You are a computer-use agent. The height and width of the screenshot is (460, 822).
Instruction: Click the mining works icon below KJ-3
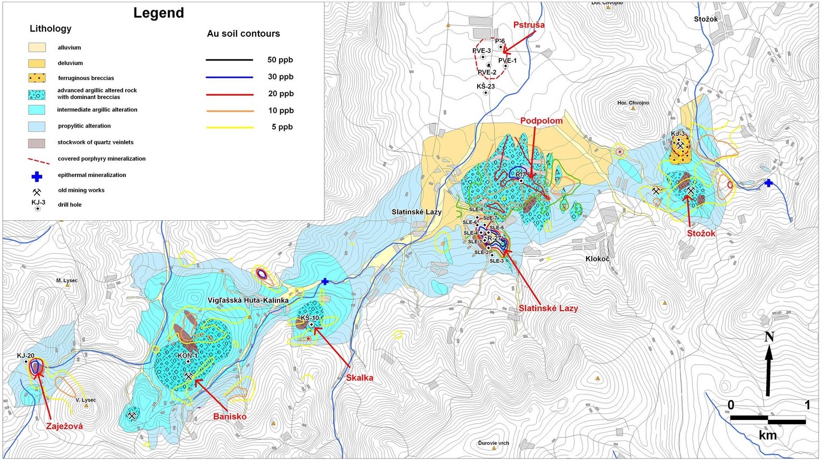pyautogui.click(x=680, y=146)
